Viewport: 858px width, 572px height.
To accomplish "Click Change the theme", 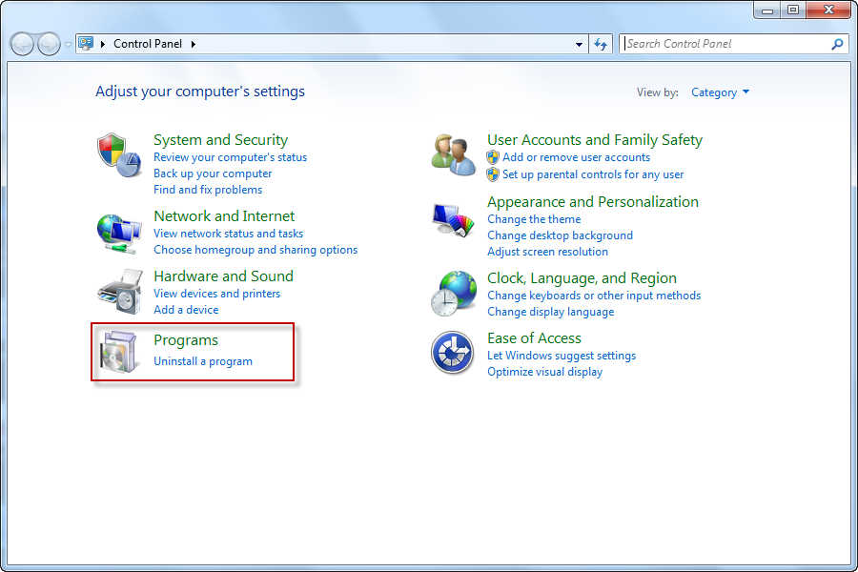I will point(534,219).
